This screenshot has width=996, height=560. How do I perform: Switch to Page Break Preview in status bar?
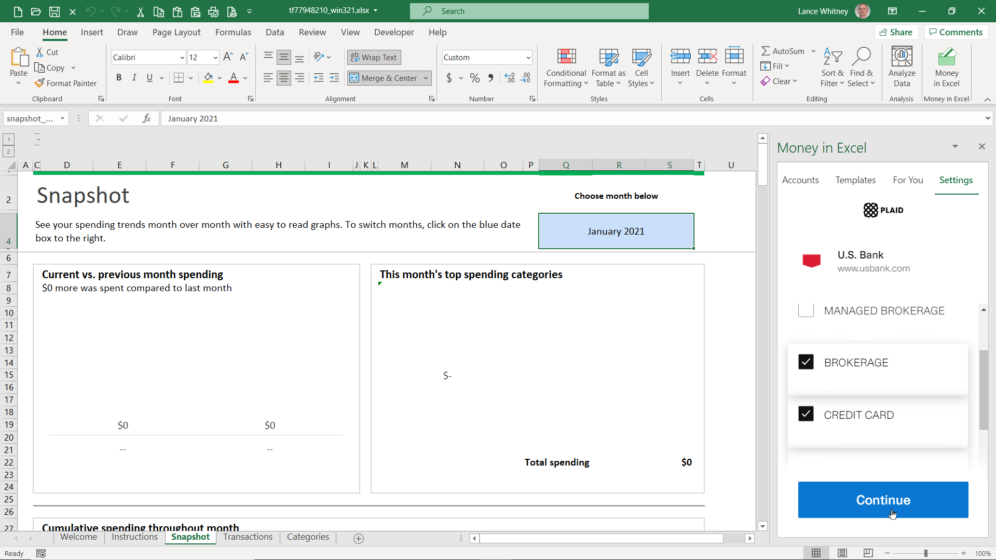868,553
